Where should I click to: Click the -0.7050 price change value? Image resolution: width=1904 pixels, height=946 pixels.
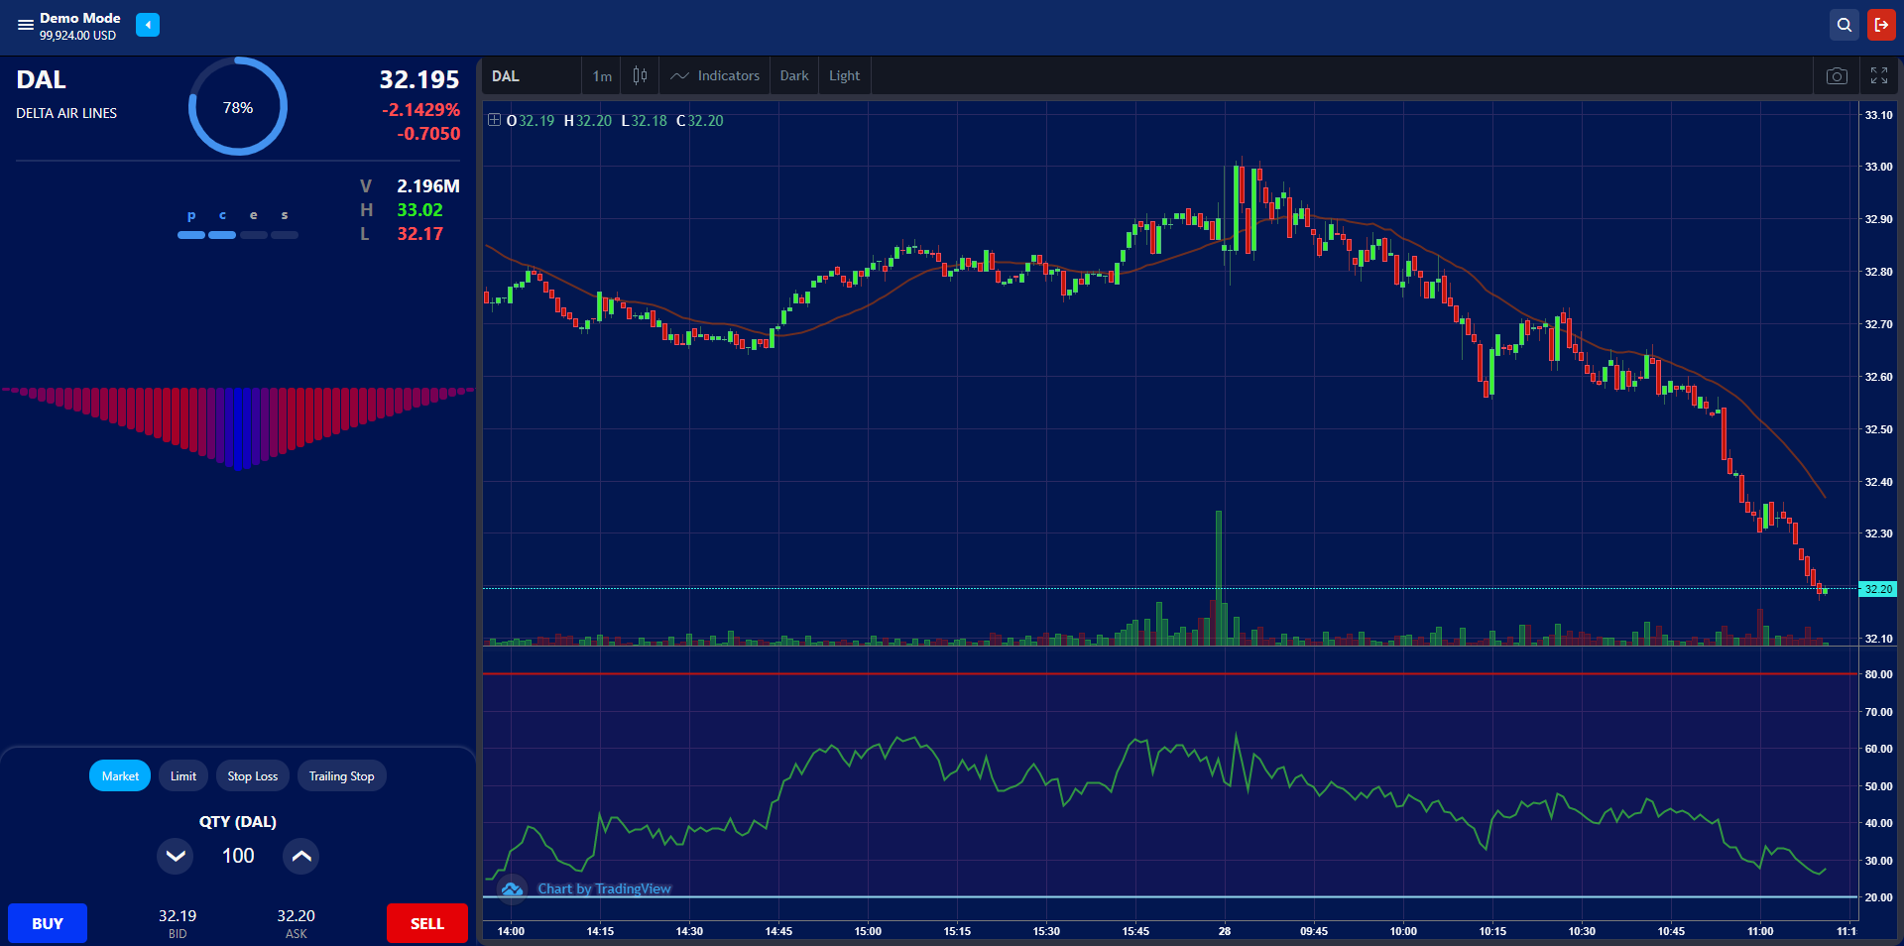pos(428,133)
